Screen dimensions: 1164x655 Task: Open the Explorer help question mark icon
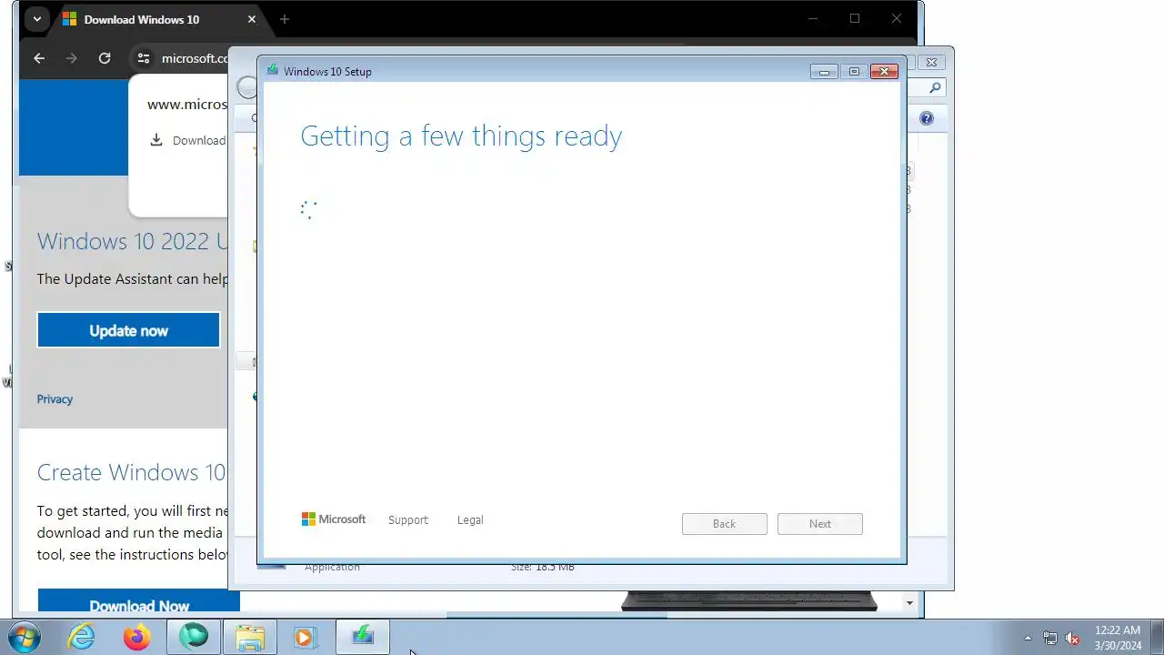(927, 118)
